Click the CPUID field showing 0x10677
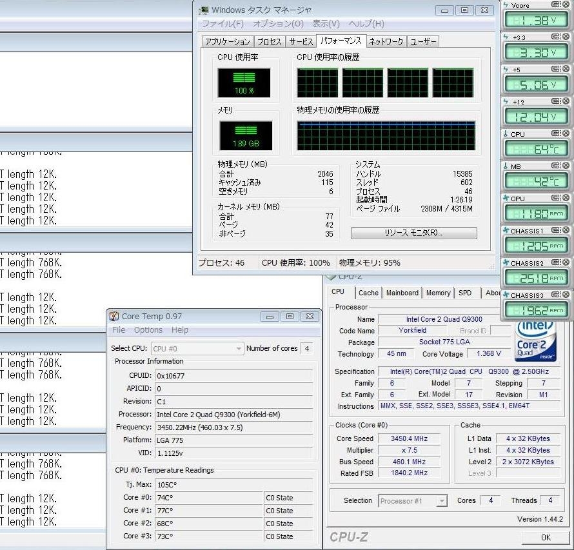This screenshot has height=550, width=574. coord(234,376)
